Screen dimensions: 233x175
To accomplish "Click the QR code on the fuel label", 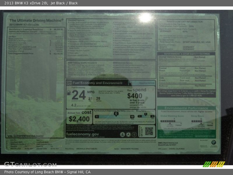I will 149,131.
